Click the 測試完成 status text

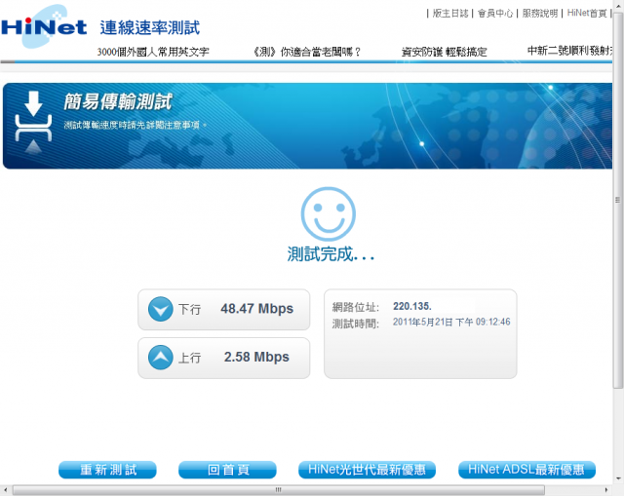[x=331, y=253]
